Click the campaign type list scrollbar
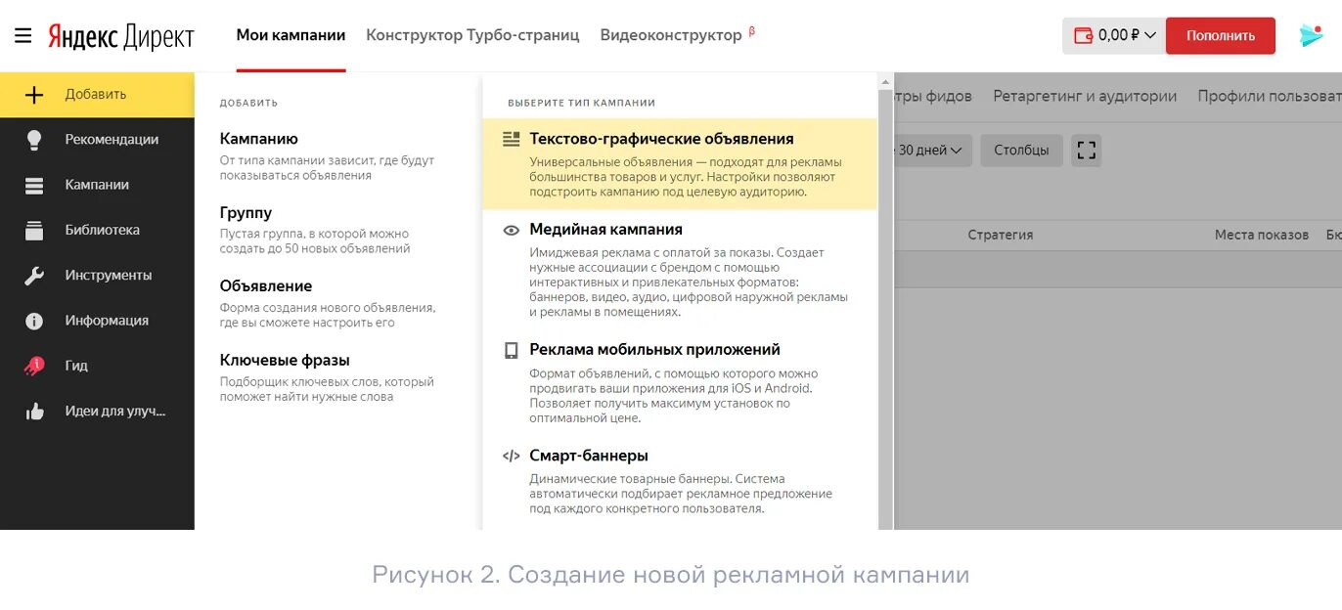 (885, 309)
